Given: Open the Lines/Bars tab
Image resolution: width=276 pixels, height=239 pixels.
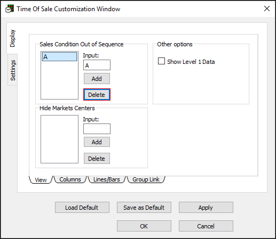Looking at the screenshot, I should (107, 179).
